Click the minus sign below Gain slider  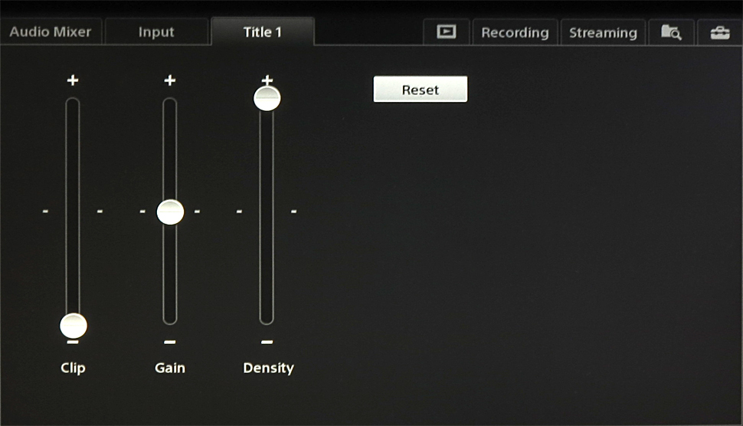pos(170,342)
